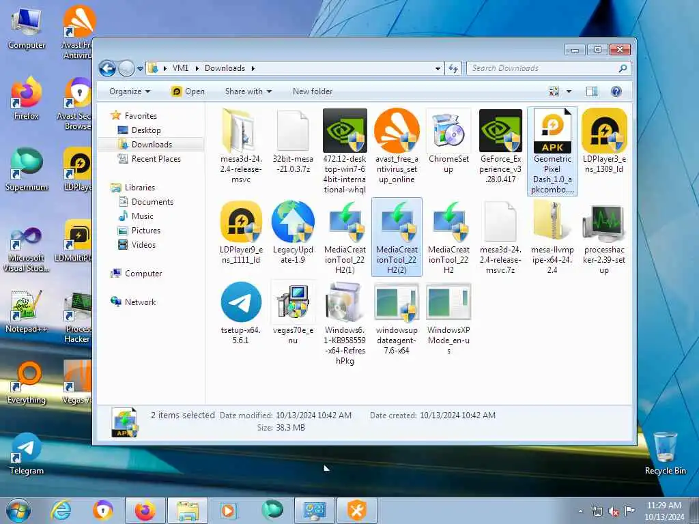699x524 pixels.
Task: Click the Explorer Back navigation button
Action: pyautogui.click(x=107, y=69)
